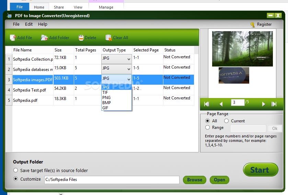The width and height of the screenshot is (288, 195).
Task: Switch to Explorer Share ribbon tab
Action: pos(59,7)
